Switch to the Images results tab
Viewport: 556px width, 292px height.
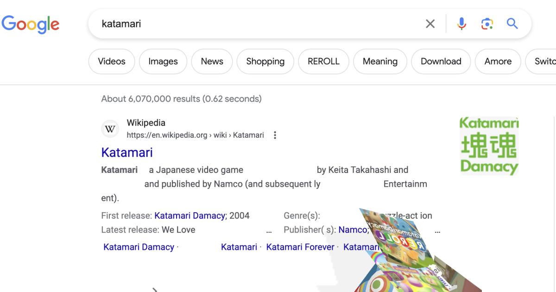tap(163, 61)
